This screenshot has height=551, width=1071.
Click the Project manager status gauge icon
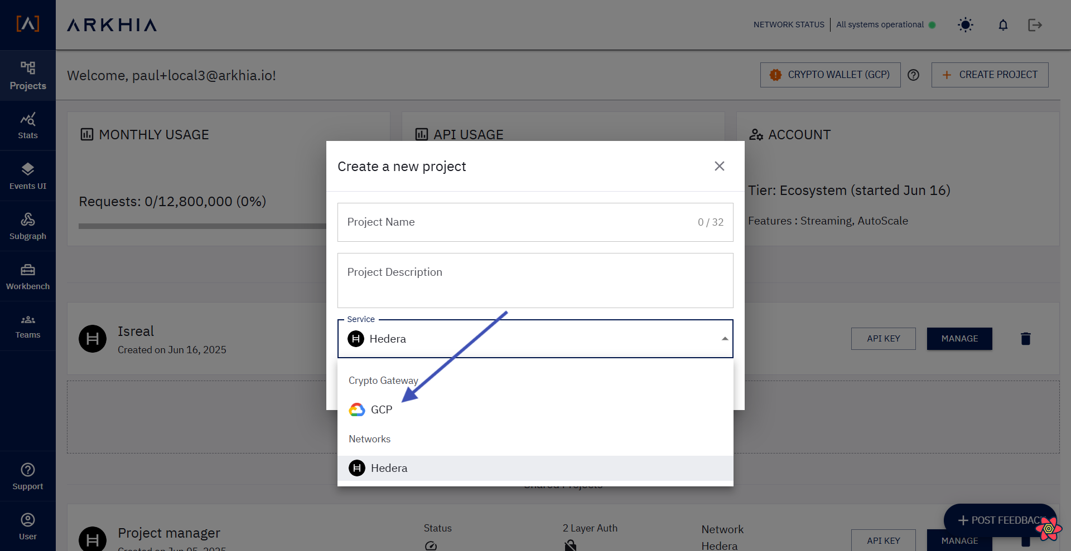click(x=431, y=545)
